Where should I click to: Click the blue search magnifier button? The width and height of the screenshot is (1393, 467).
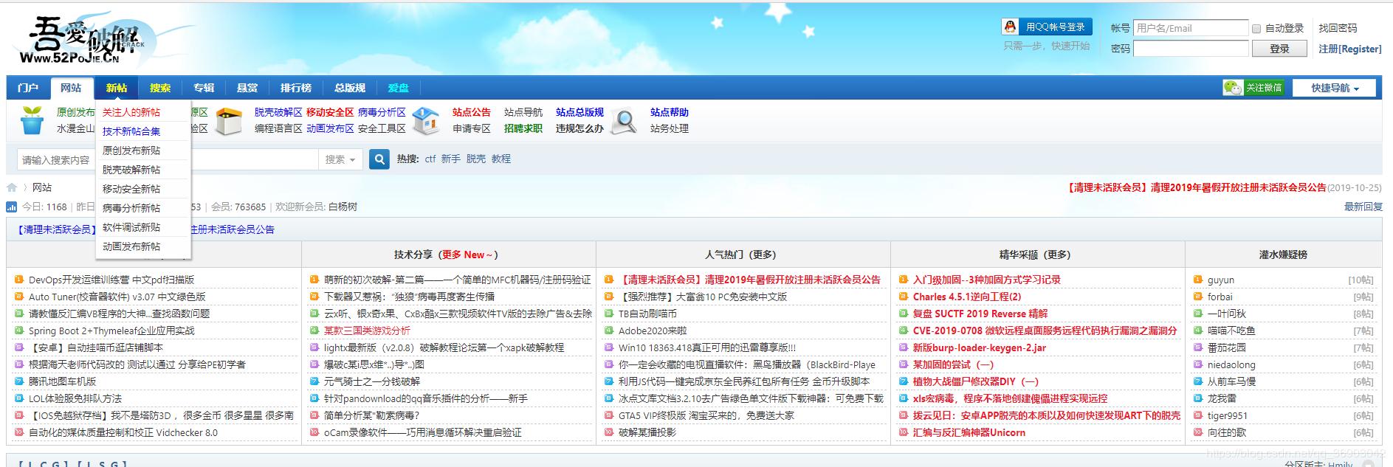[x=379, y=159]
